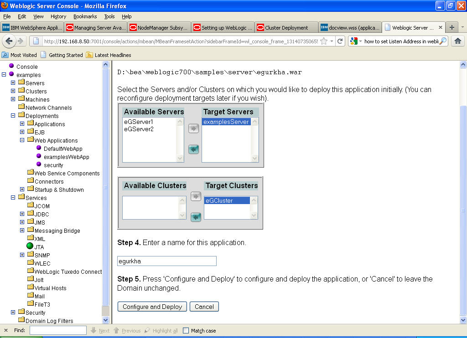Viewport: 467px width, 338px height.
Task: Bookmark this page with the star
Action: click(324, 41)
